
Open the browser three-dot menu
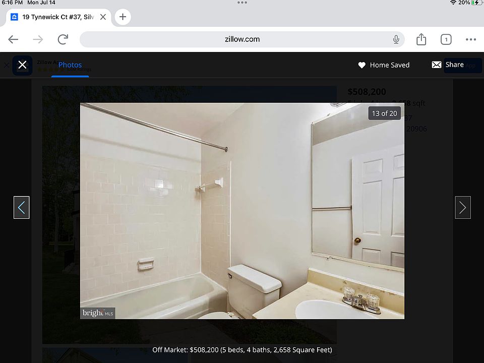pos(471,39)
